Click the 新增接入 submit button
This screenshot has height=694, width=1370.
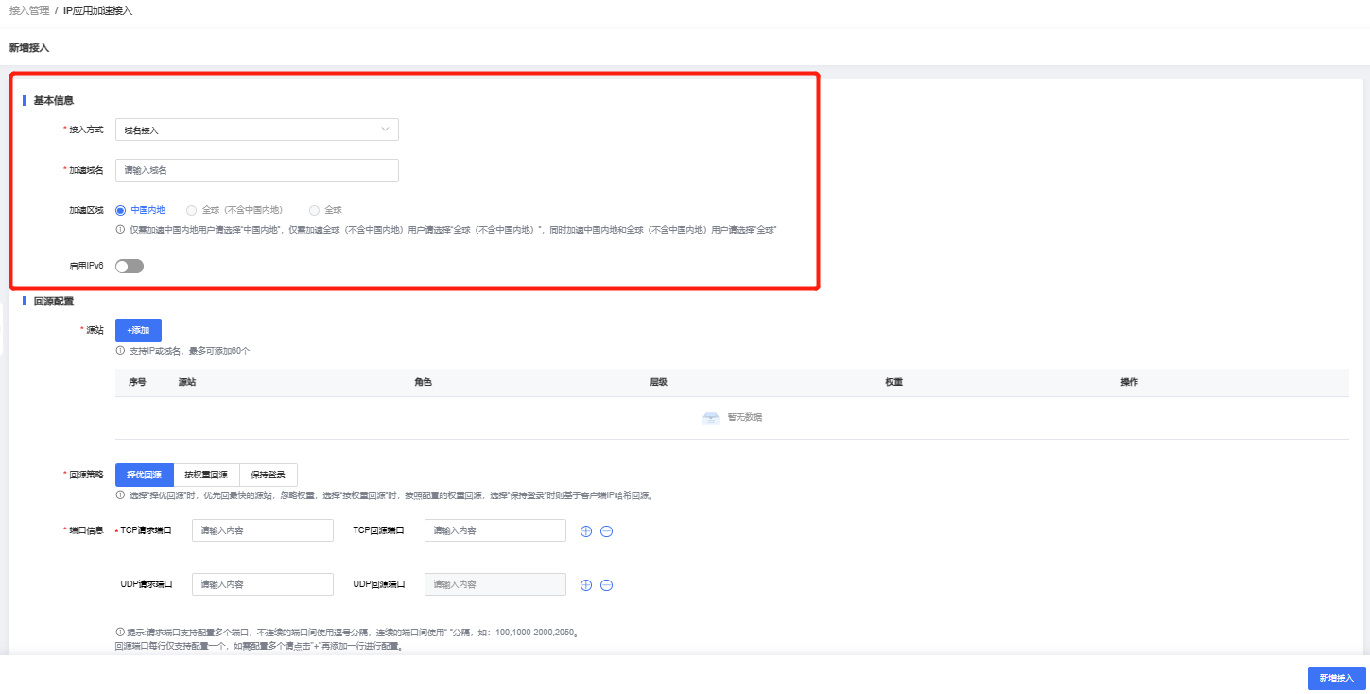(1337, 678)
